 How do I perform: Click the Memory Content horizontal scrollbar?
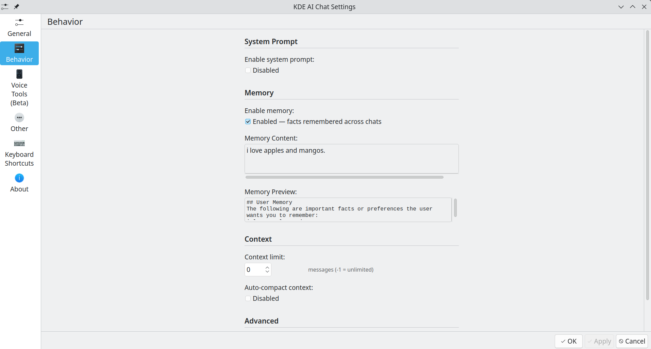click(x=344, y=177)
